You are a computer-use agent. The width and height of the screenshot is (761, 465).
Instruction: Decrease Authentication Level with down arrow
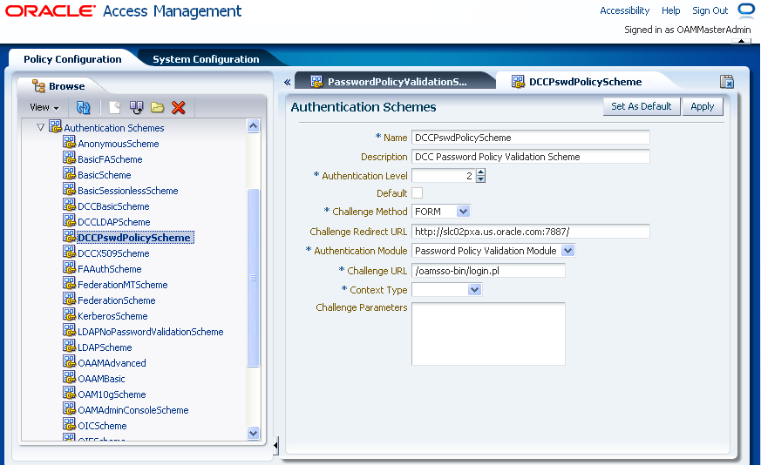(480, 179)
